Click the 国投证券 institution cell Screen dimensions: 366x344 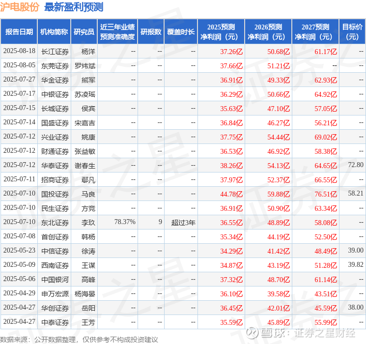55,194
